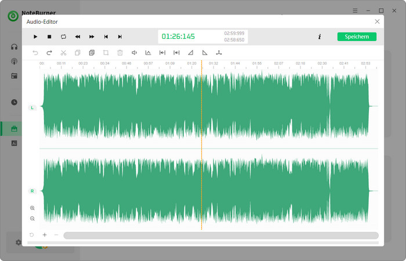The height and width of the screenshot is (261, 406).
Task: Click the info icon
Action: (320, 37)
